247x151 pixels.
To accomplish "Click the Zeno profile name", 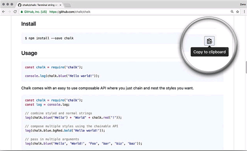I will 243,5.
